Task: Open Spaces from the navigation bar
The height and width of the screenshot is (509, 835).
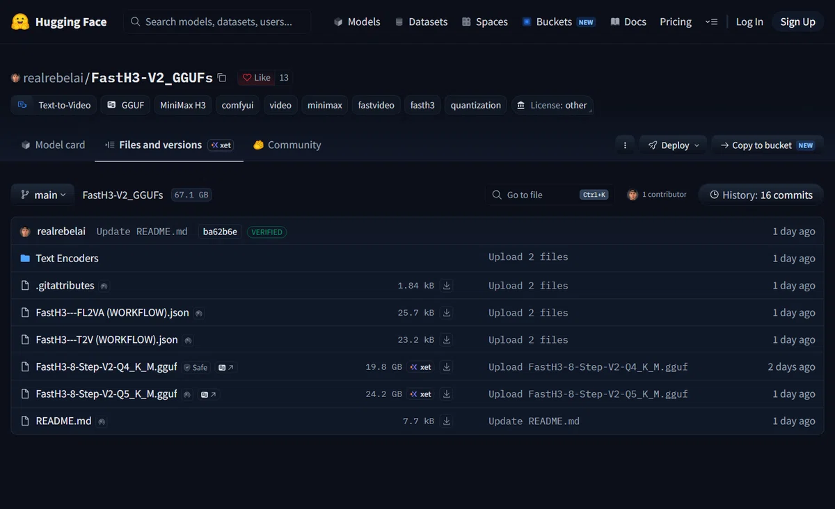Action: [x=484, y=22]
